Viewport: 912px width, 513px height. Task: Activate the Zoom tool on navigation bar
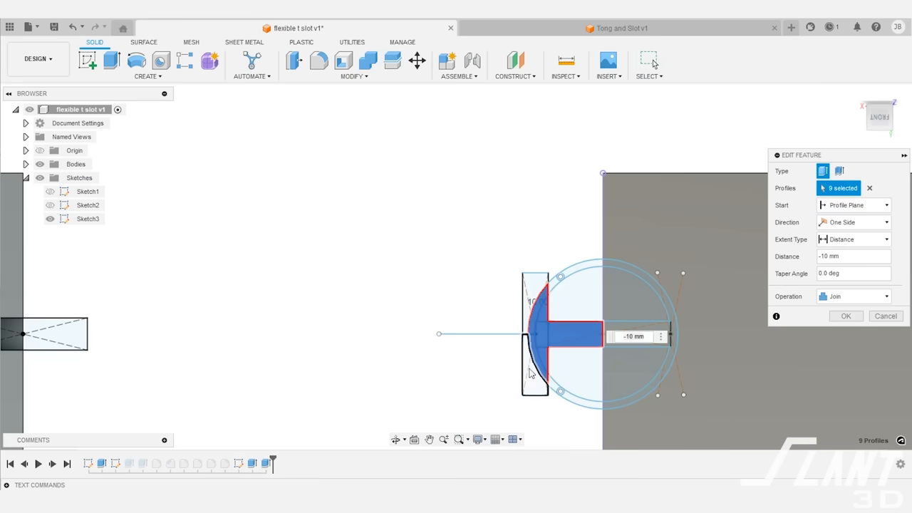pyautogui.click(x=444, y=439)
